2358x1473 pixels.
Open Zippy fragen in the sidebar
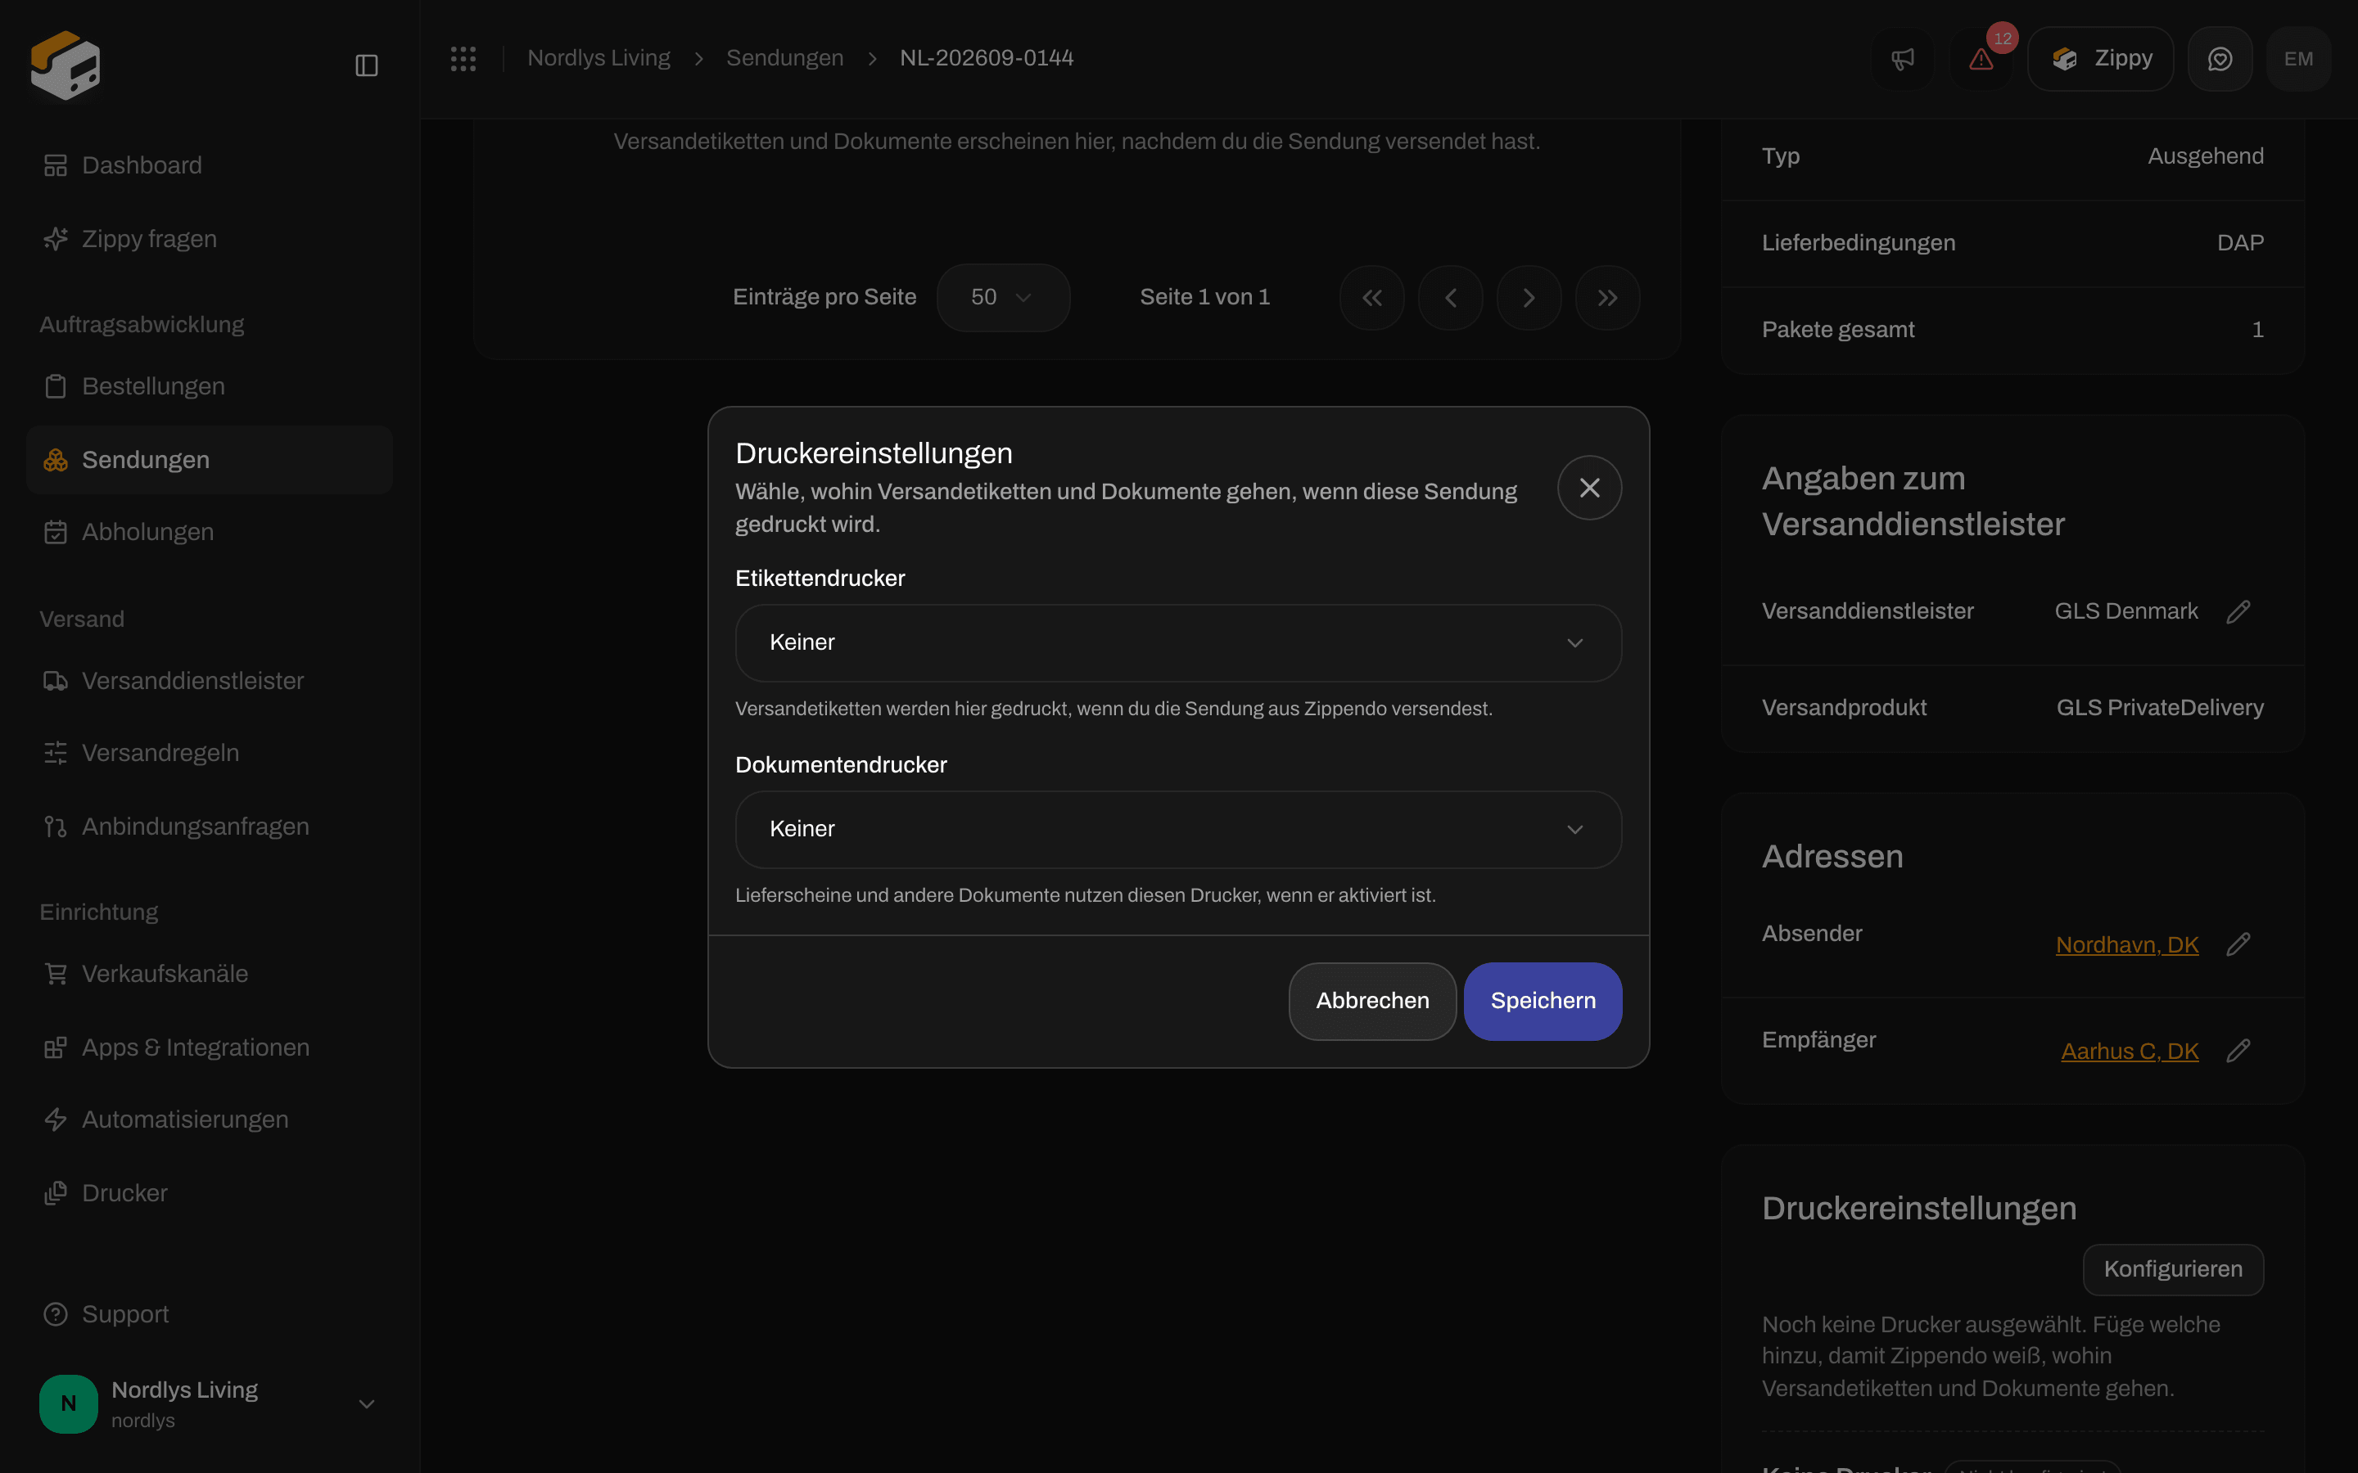point(210,239)
